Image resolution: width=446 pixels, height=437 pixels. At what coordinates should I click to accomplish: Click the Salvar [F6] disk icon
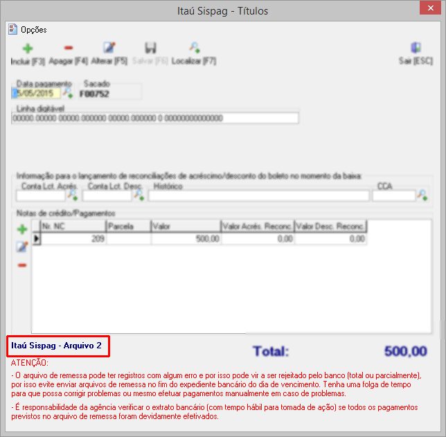pos(150,48)
